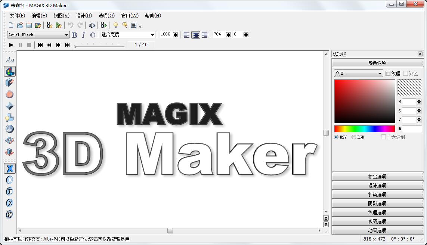
Task: Select the RGB radio button
Action: 354,137
